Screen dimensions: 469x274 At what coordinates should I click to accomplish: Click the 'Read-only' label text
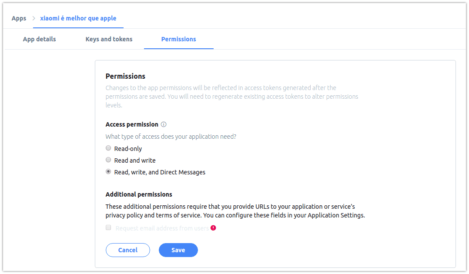coord(128,149)
